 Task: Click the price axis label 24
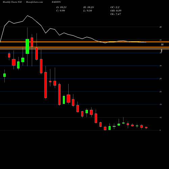[x=161, y=92]
